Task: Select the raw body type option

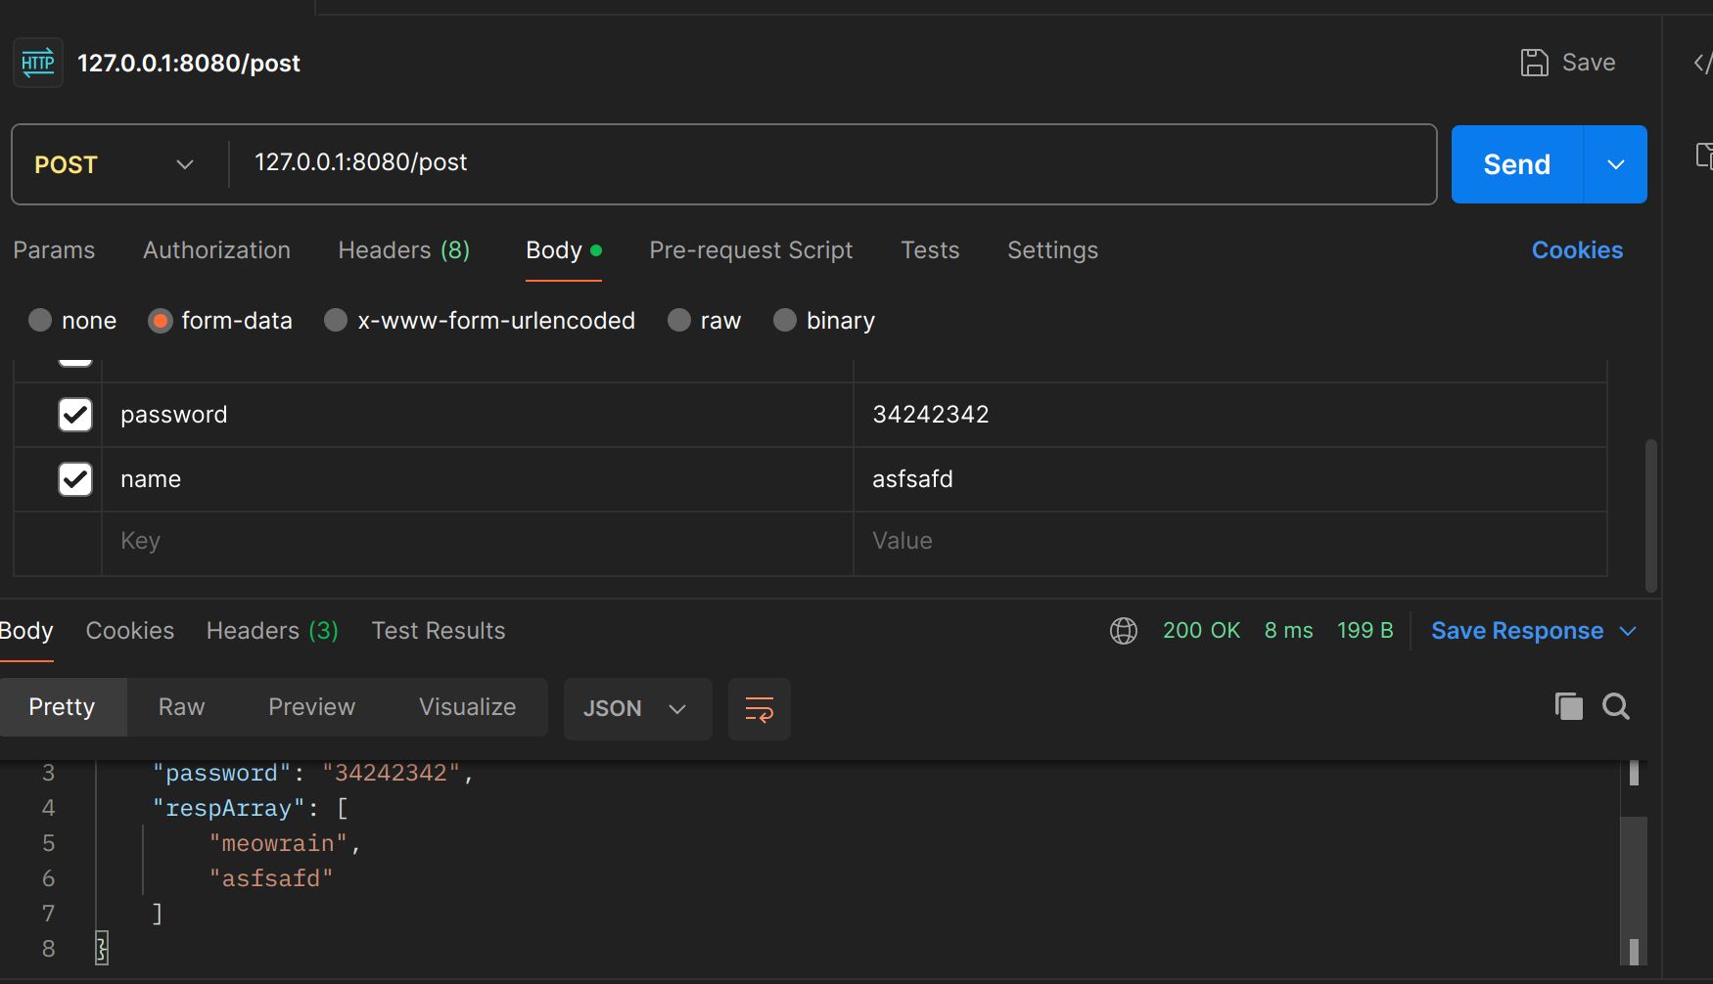Action: pos(679,321)
